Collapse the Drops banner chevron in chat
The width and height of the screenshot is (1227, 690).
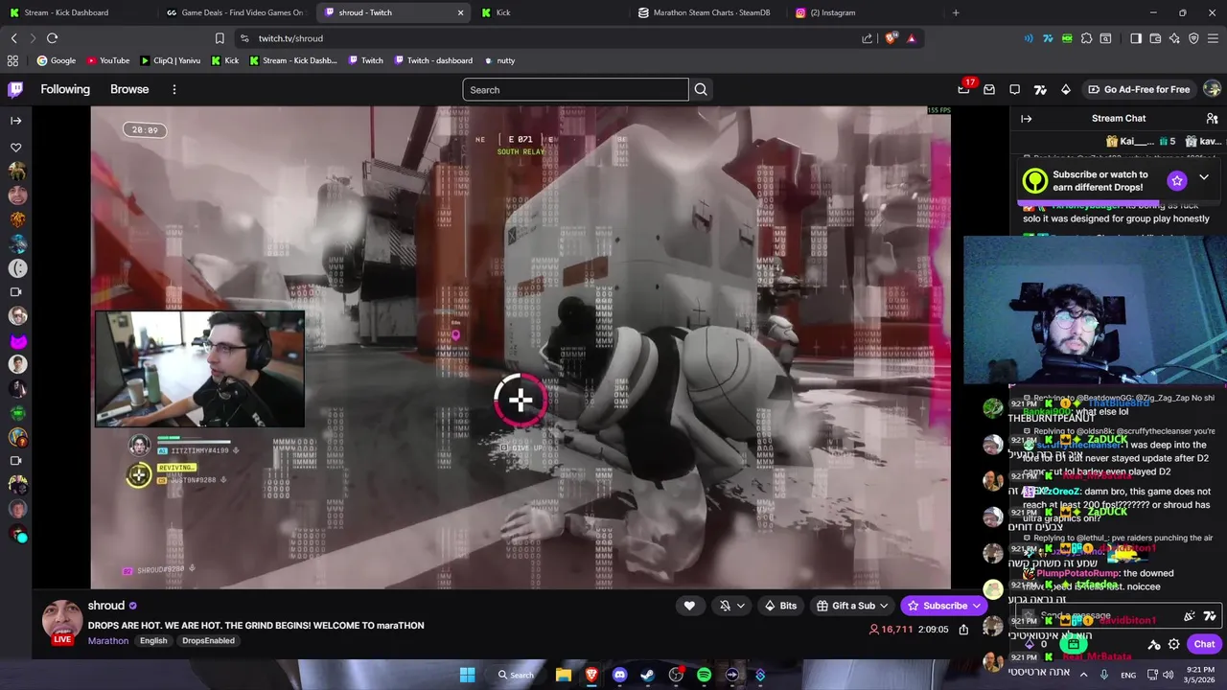[1204, 178]
